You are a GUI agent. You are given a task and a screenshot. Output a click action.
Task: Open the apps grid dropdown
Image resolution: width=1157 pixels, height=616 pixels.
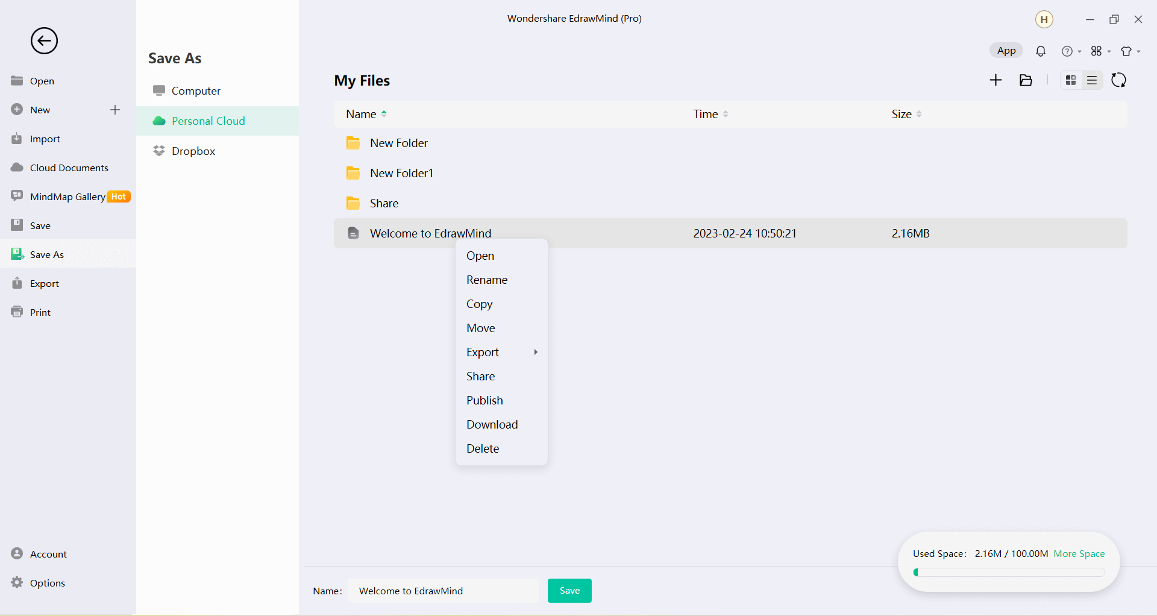(1100, 51)
